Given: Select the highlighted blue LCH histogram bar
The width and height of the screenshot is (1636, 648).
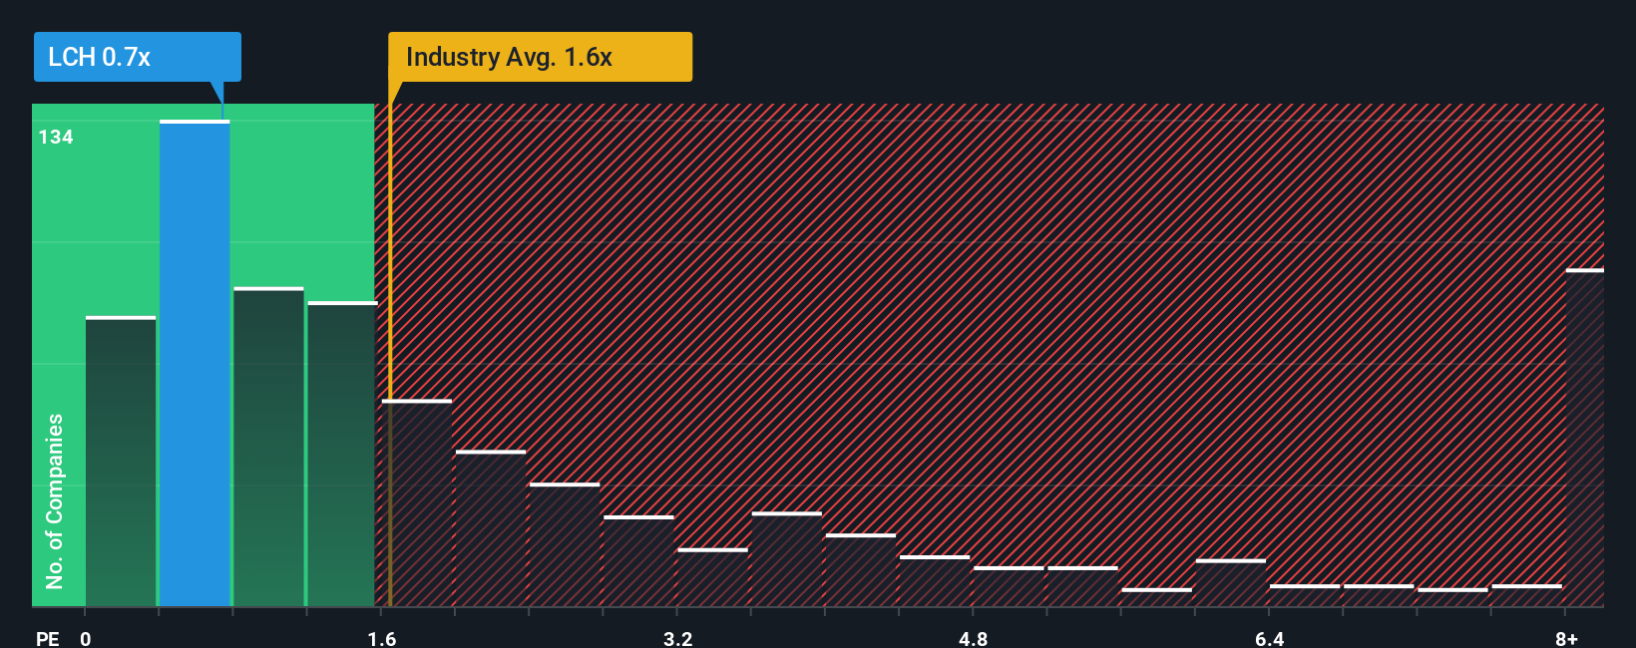Looking at the screenshot, I should pos(195,363).
